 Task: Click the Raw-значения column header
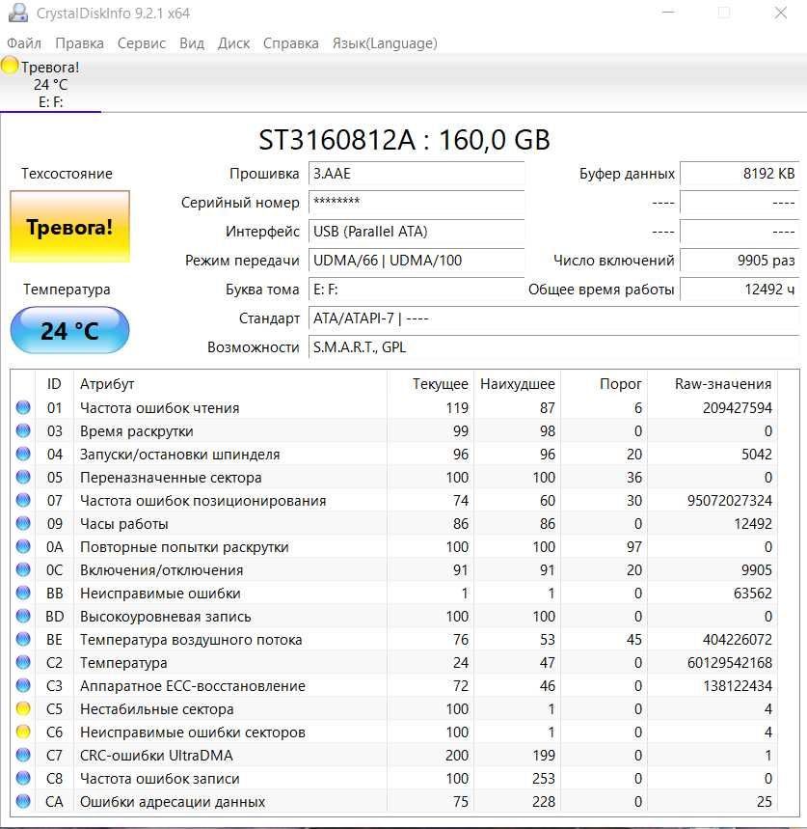click(x=713, y=384)
